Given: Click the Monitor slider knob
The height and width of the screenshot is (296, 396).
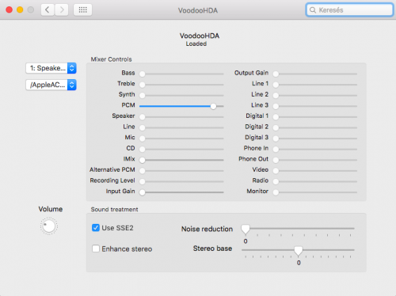Looking at the screenshot, I should coord(276,192).
